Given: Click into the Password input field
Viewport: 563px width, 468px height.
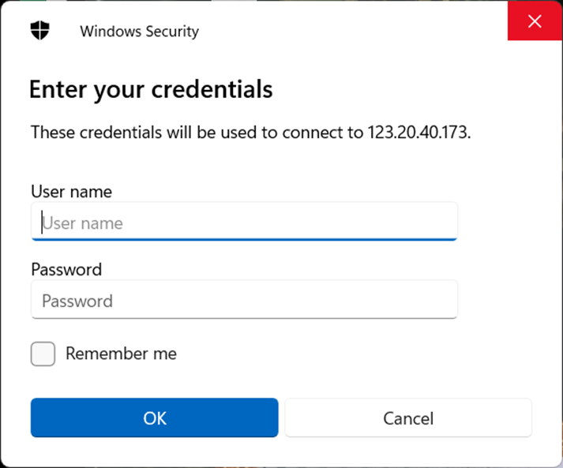Looking at the screenshot, I should (x=244, y=300).
